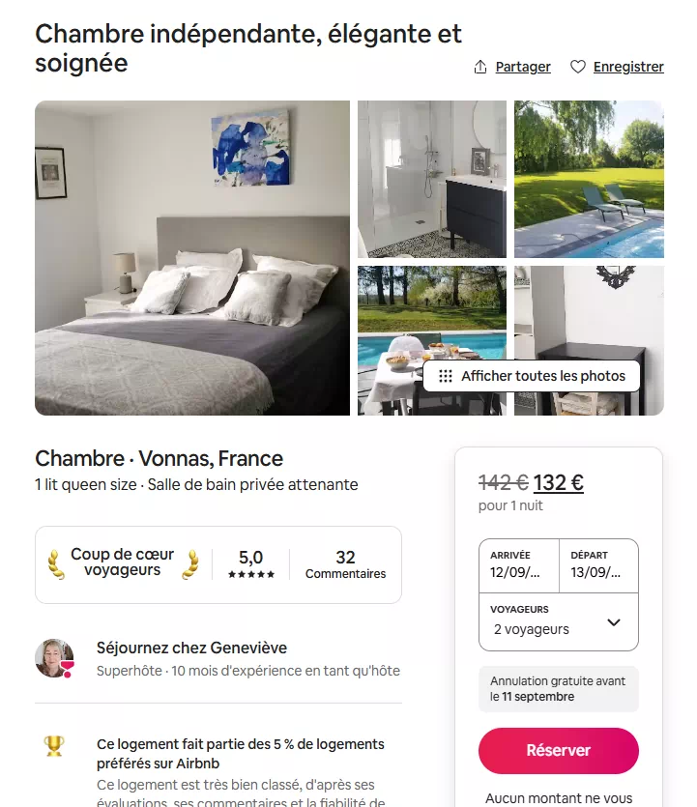Open Afficher toutes les photos
This screenshot has height=807, width=697.
tap(532, 376)
